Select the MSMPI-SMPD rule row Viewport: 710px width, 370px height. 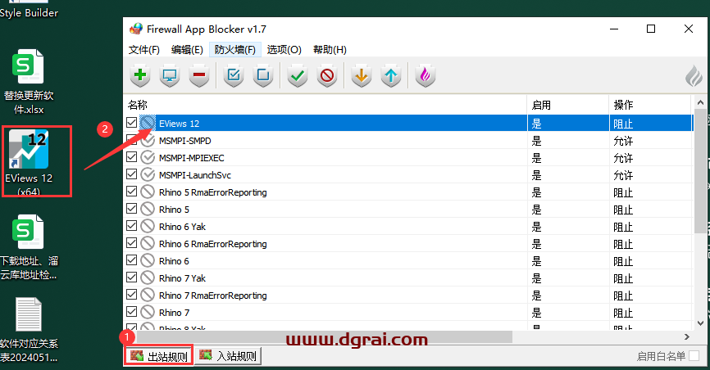point(408,141)
